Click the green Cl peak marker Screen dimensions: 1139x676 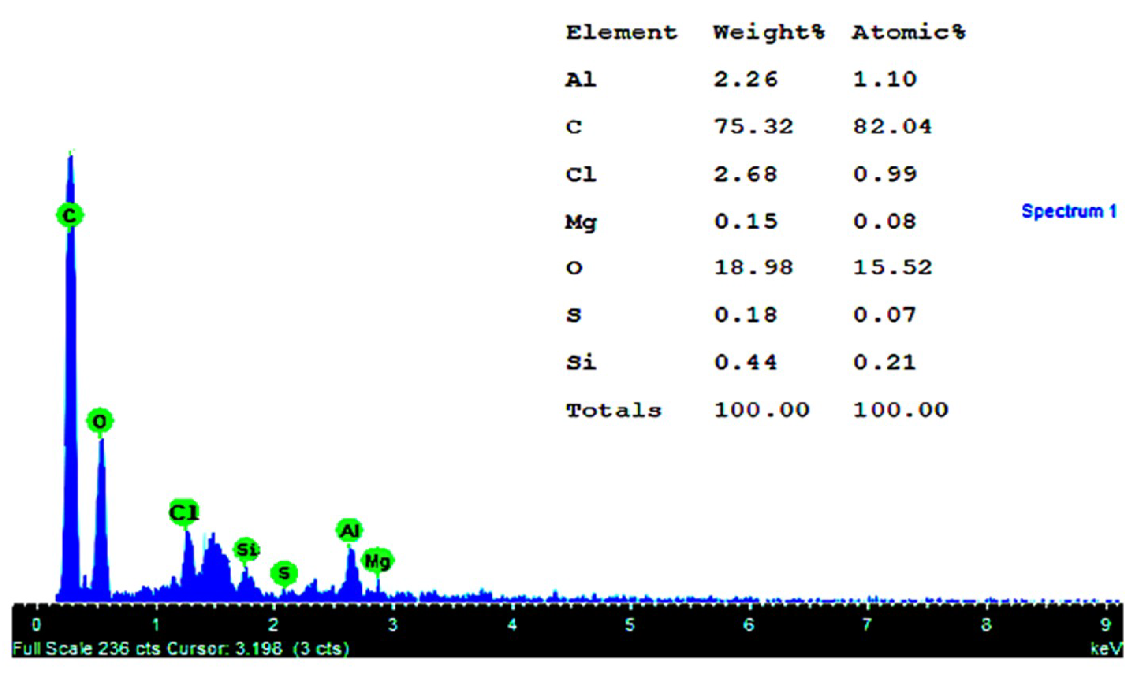coord(184,512)
